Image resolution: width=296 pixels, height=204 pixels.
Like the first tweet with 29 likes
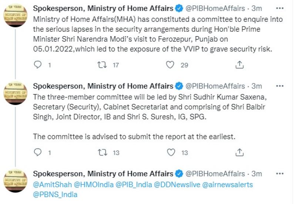(x=170, y=65)
